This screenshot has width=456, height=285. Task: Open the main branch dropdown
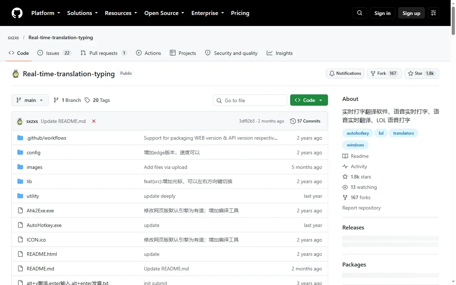pyautogui.click(x=30, y=100)
